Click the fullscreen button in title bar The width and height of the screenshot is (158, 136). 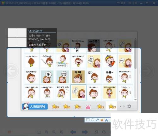pos(133,3)
